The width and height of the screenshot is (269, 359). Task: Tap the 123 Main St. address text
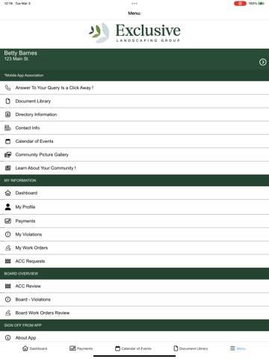point(16,59)
